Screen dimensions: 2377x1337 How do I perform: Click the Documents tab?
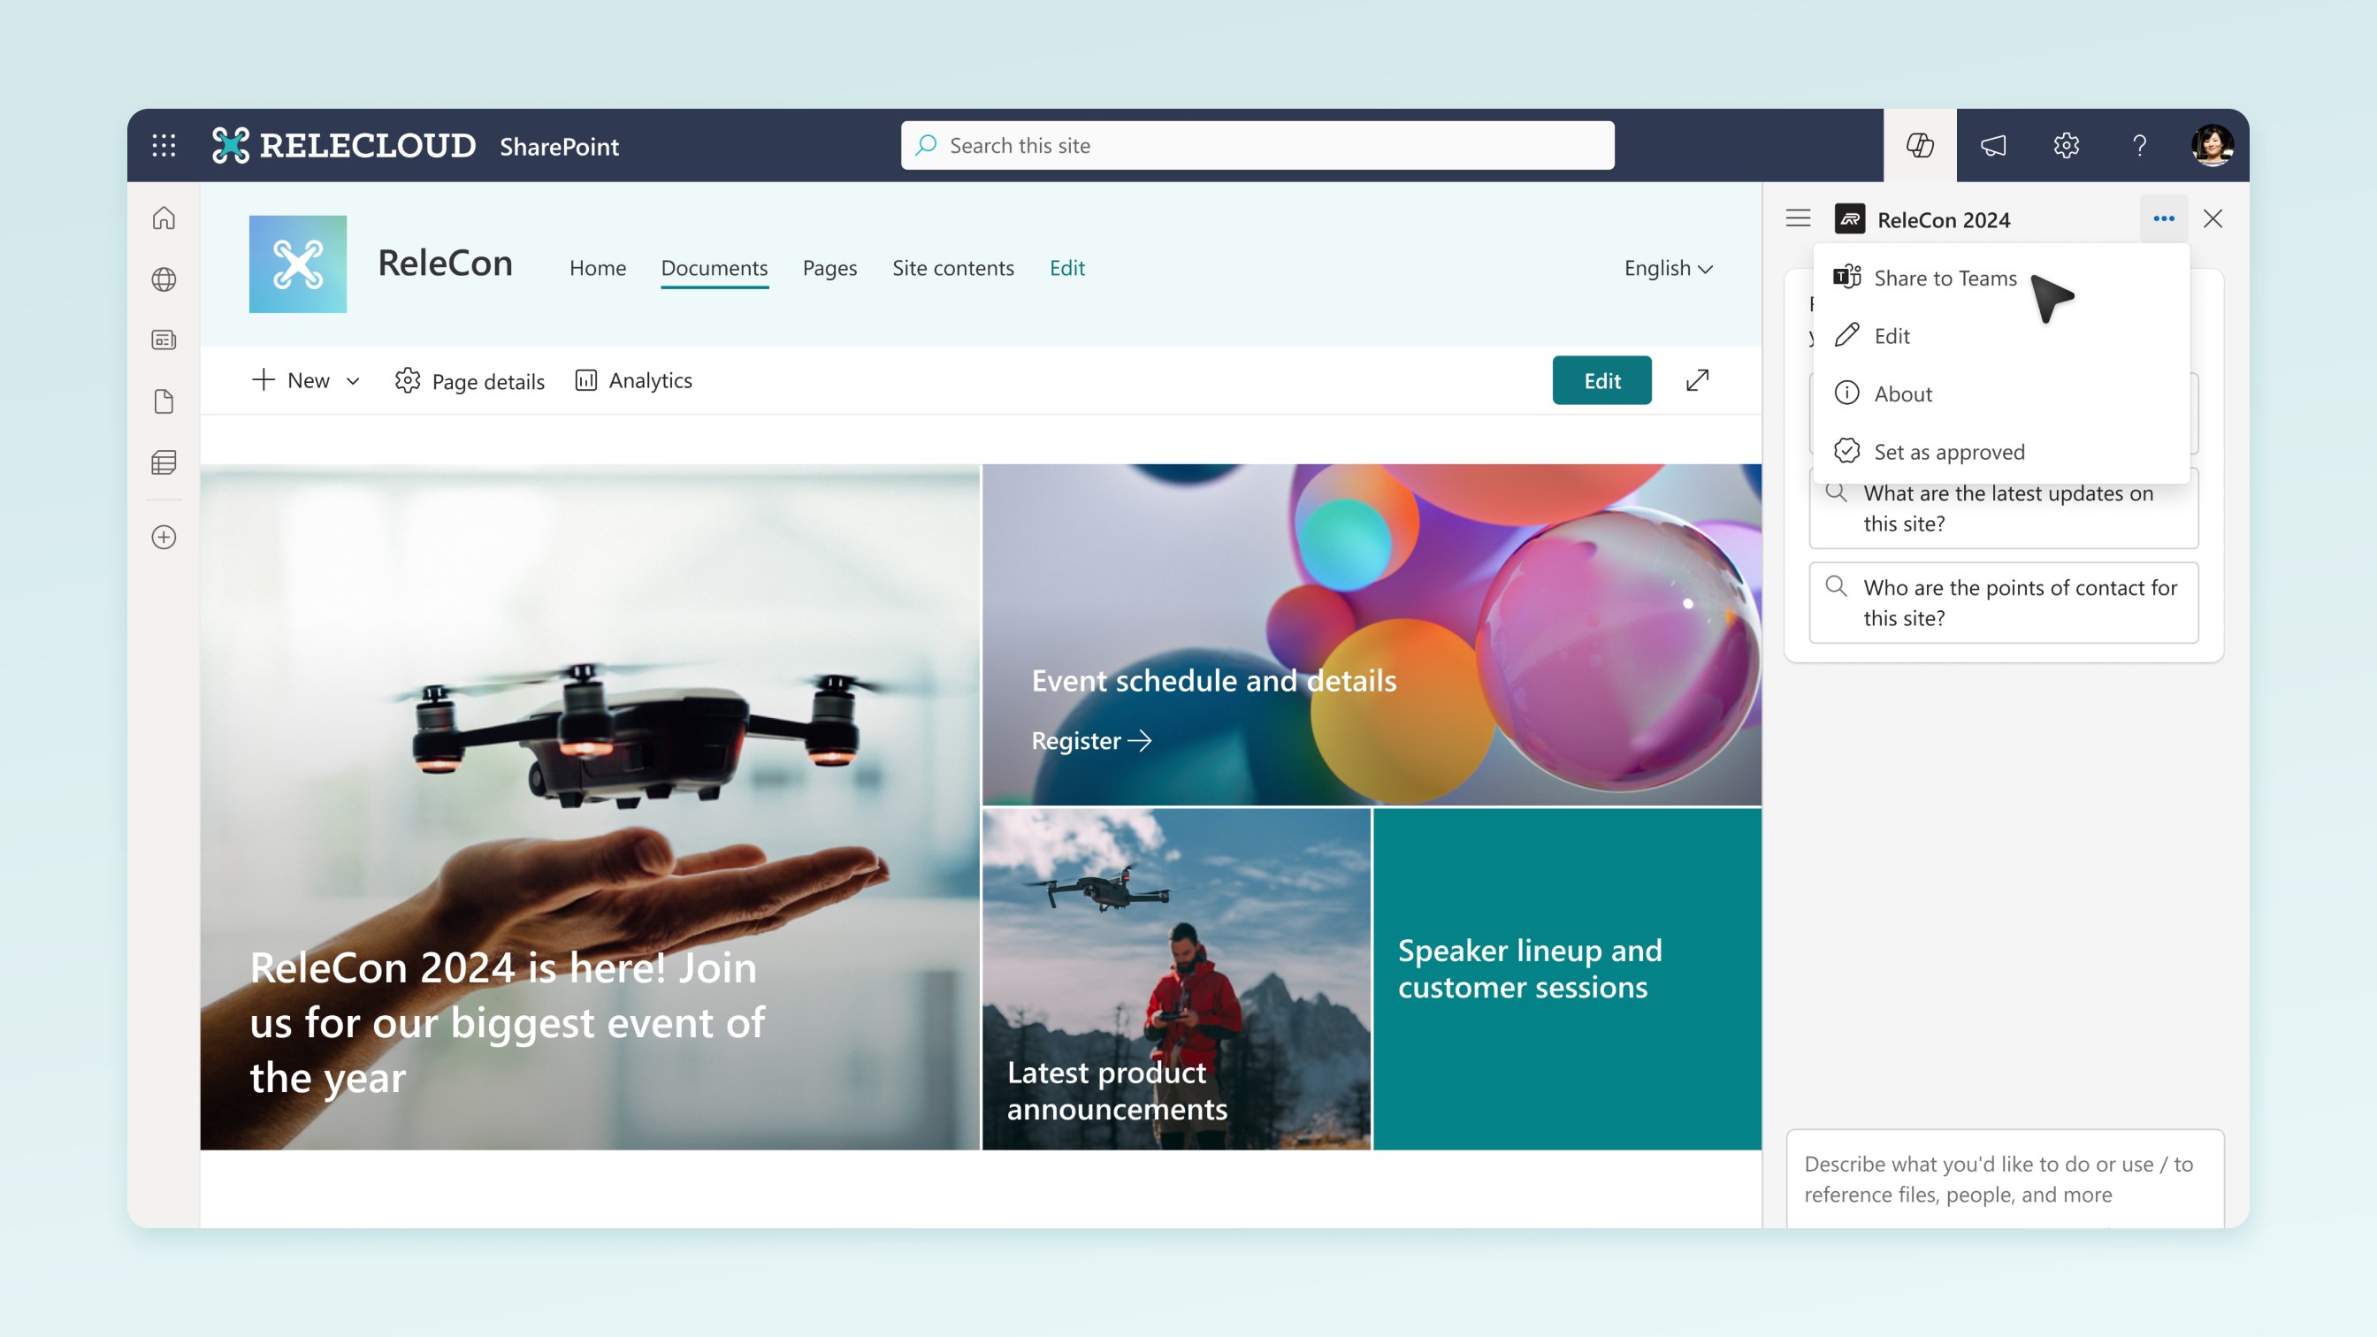[x=714, y=266]
